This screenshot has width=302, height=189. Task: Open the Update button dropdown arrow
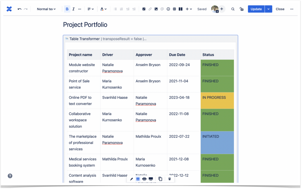coord(268,9)
